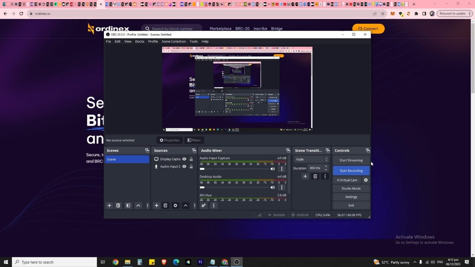Click the Start Recording button

[x=351, y=171]
